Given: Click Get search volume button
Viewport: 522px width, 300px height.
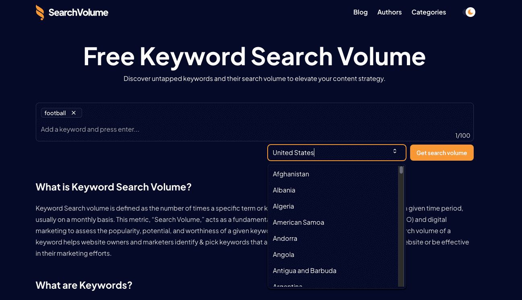Looking at the screenshot, I should click(x=442, y=153).
